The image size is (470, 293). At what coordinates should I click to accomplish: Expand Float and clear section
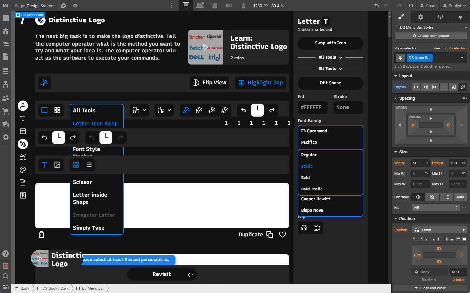pos(431,288)
